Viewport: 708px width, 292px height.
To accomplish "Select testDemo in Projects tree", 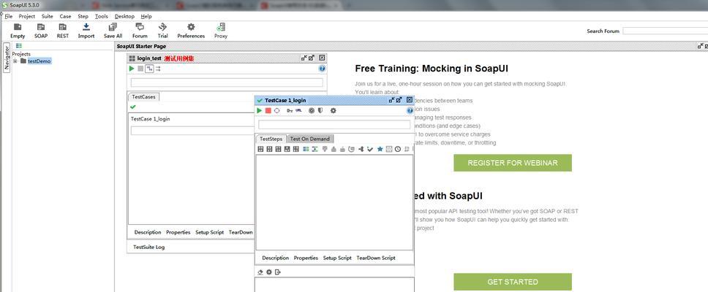I will (x=39, y=61).
